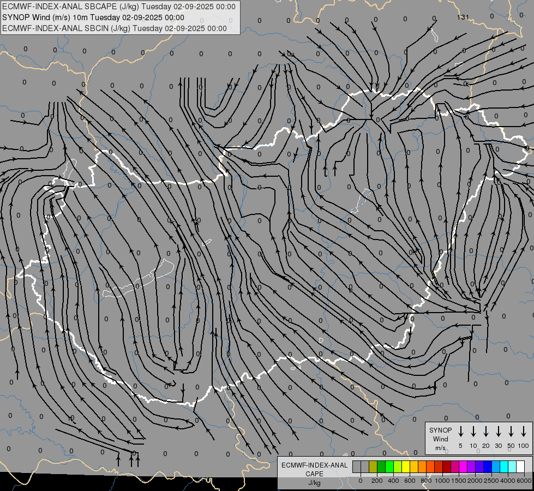Click the 'ECMWF-INDEX-ANAL' label in color legend
The height and width of the screenshot is (491, 534).
[315, 465]
